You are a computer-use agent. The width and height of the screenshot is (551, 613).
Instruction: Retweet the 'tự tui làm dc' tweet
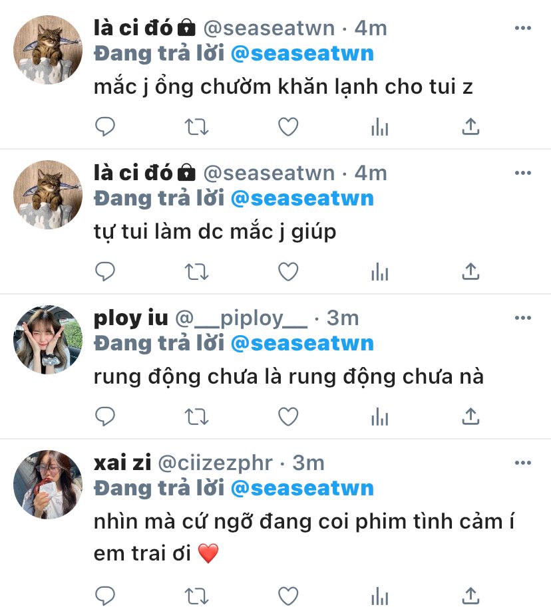(196, 272)
